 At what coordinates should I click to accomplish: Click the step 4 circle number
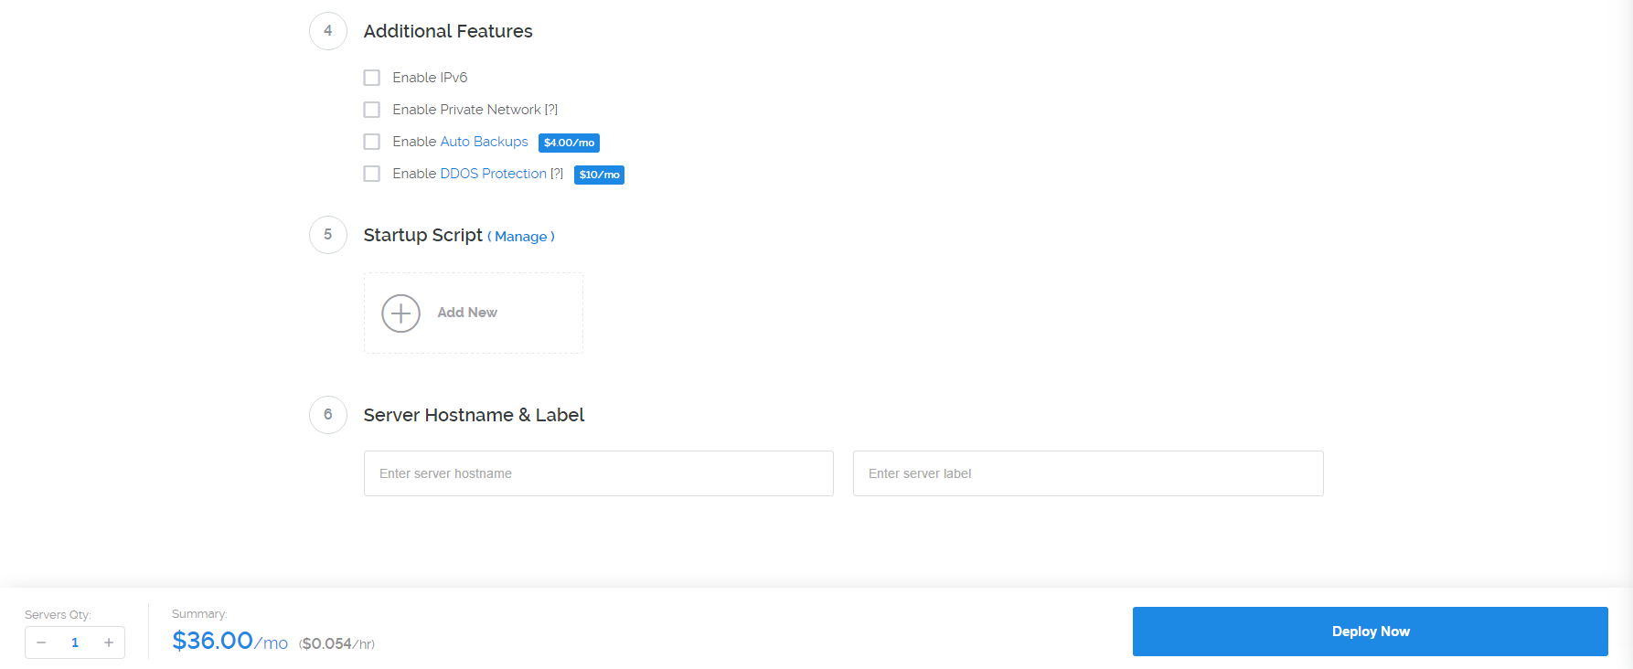(328, 31)
